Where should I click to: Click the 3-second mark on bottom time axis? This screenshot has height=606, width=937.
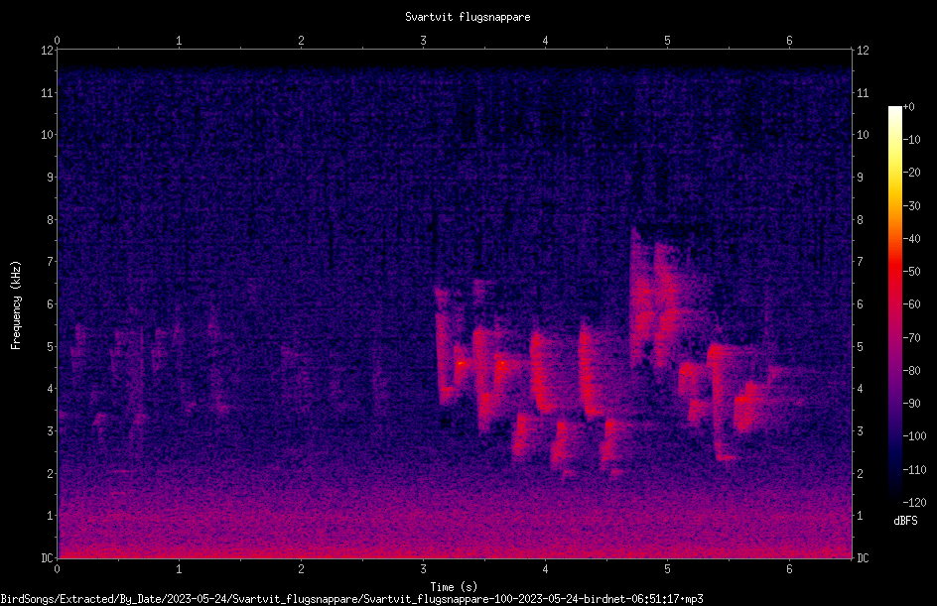(423, 569)
